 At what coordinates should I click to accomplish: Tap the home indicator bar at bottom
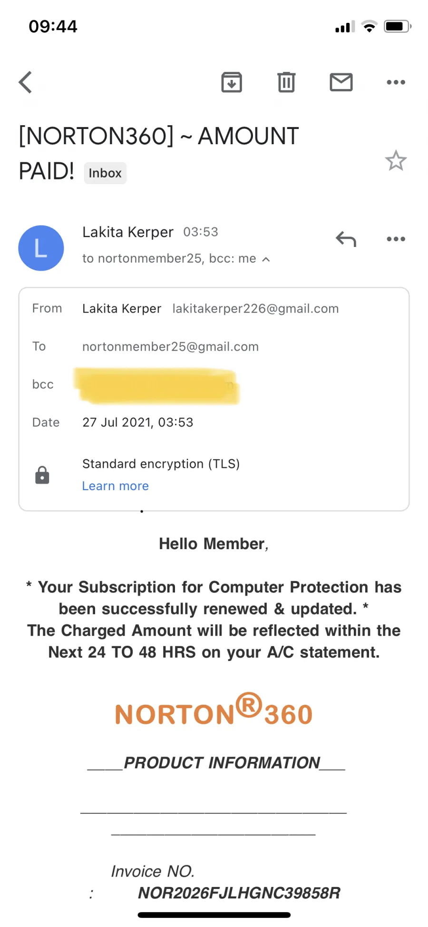[x=214, y=915]
